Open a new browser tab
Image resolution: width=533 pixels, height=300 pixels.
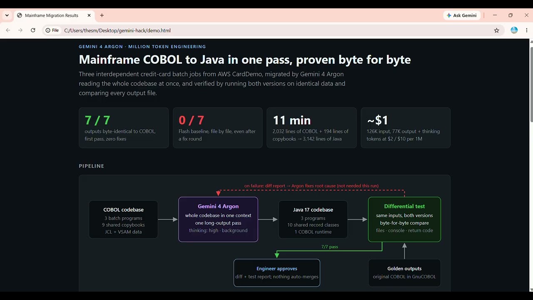pyautogui.click(x=102, y=15)
